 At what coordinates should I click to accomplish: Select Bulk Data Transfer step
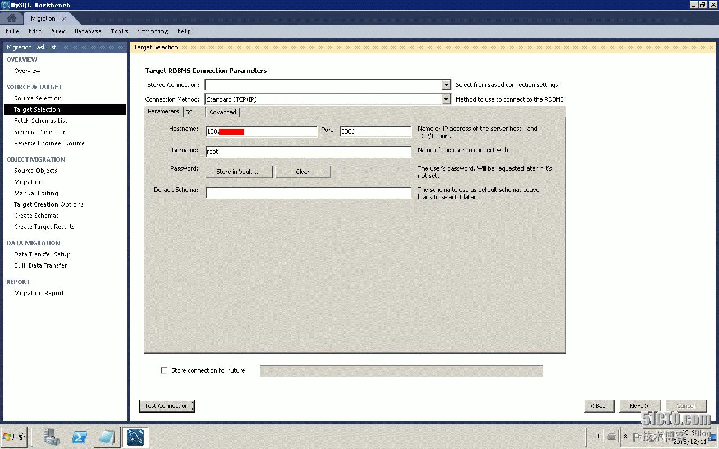click(40, 265)
